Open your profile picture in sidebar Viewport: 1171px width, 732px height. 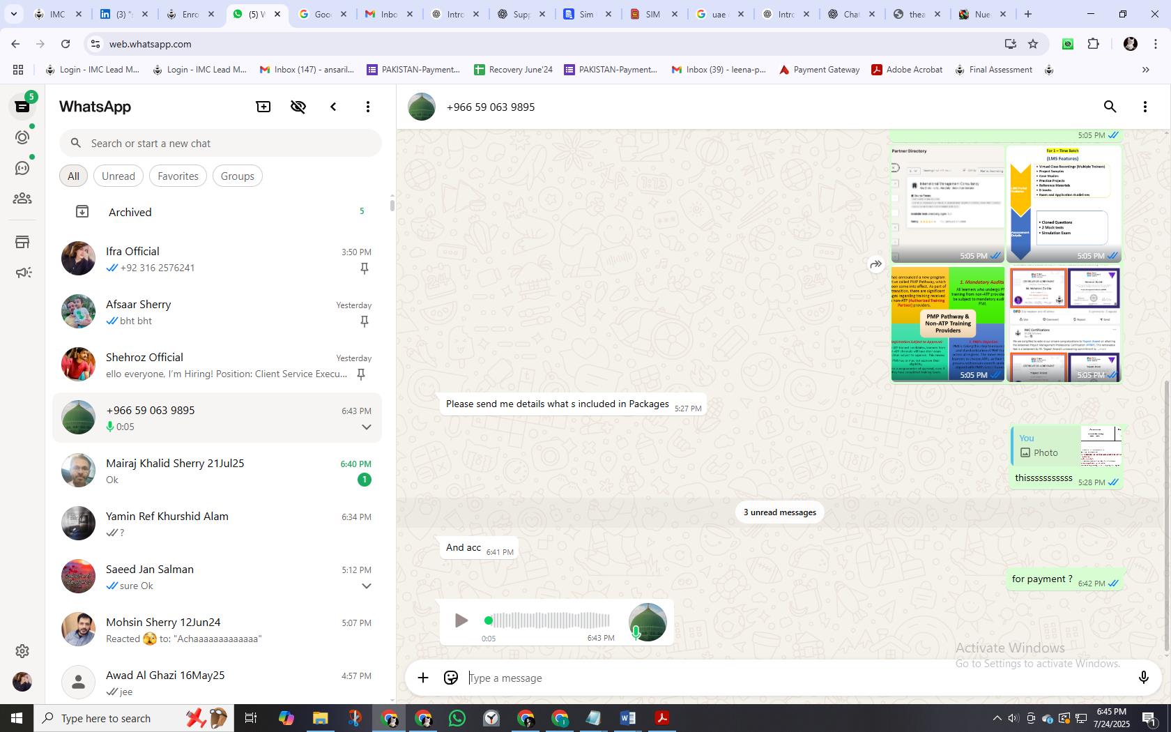22,681
